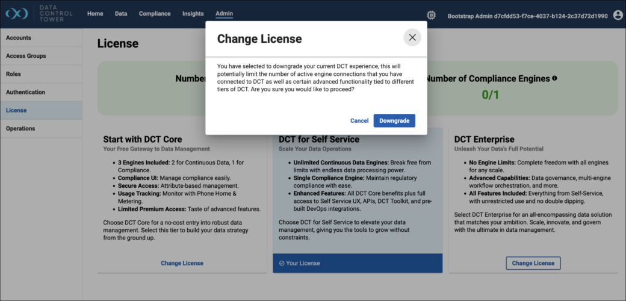This screenshot has width=626, height=301.
Task: Cancel the license change dialog
Action: tap(359, 120)
